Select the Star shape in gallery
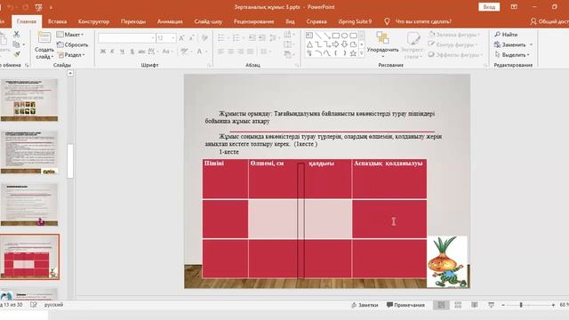The image size is (569, 320). point(353,53)
